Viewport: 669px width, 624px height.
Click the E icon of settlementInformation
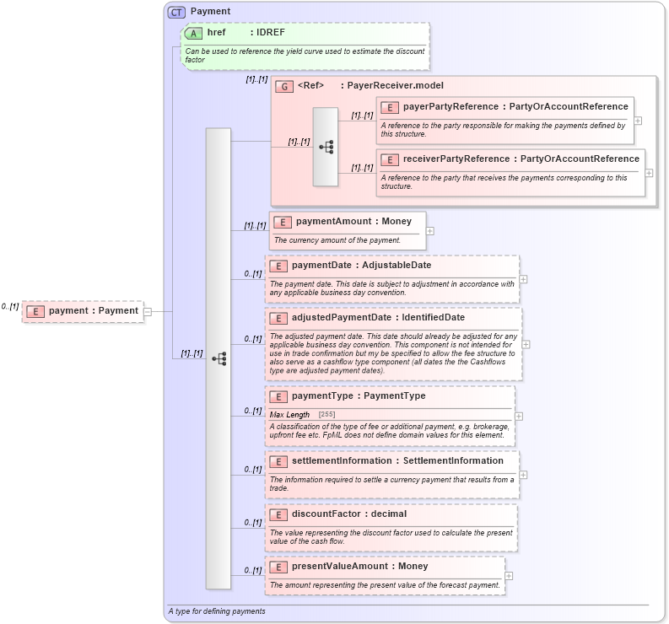278,462
